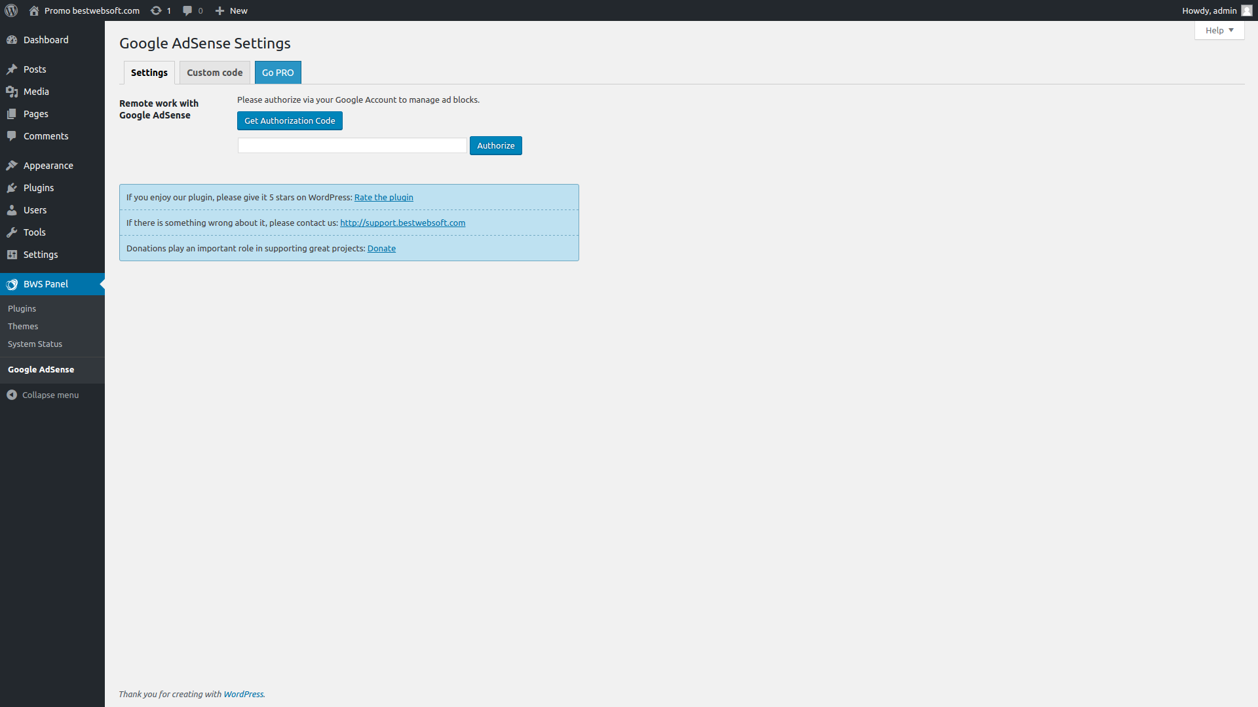
Task: Open the support.bestwebsoft.com link
Action: click(403, 223)
